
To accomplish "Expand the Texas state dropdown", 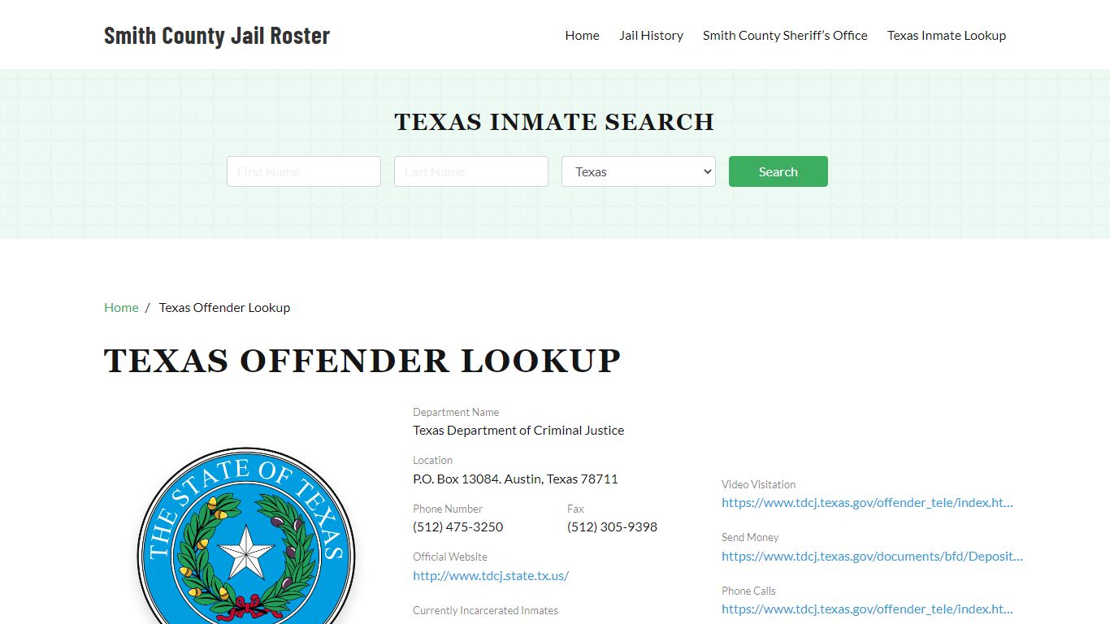I will [639, 171].
